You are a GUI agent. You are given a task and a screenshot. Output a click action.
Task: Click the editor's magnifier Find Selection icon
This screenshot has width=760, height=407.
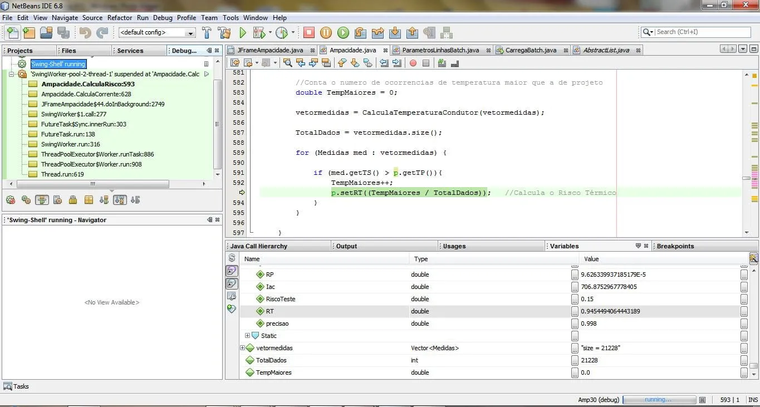click(287, 63)
